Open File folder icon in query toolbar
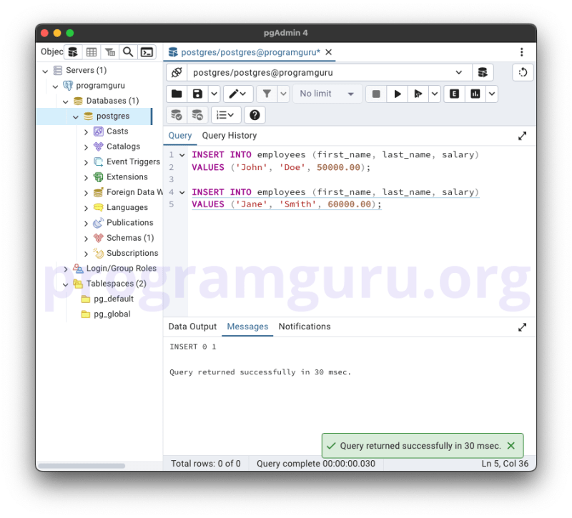Screen dimensions: 572x518 click(177, 94)
